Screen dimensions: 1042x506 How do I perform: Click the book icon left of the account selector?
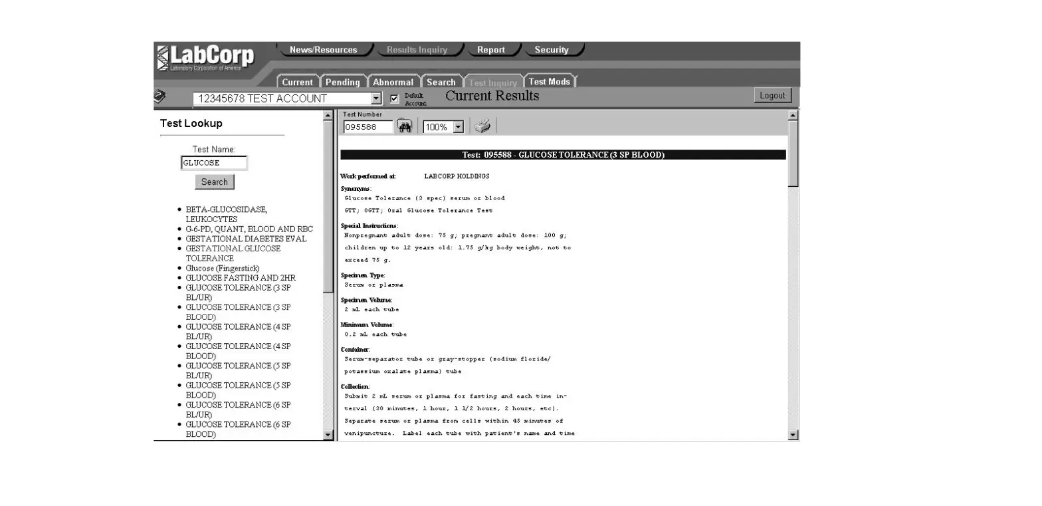point(160,96)
